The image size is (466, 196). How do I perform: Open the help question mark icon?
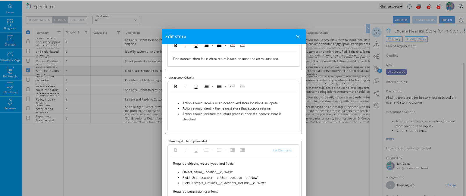[x=461, y=6]
